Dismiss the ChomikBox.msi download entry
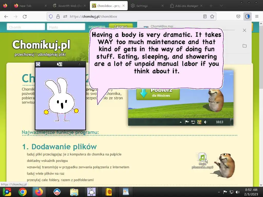The image size is (263, 197). click(x=245, y=30)
